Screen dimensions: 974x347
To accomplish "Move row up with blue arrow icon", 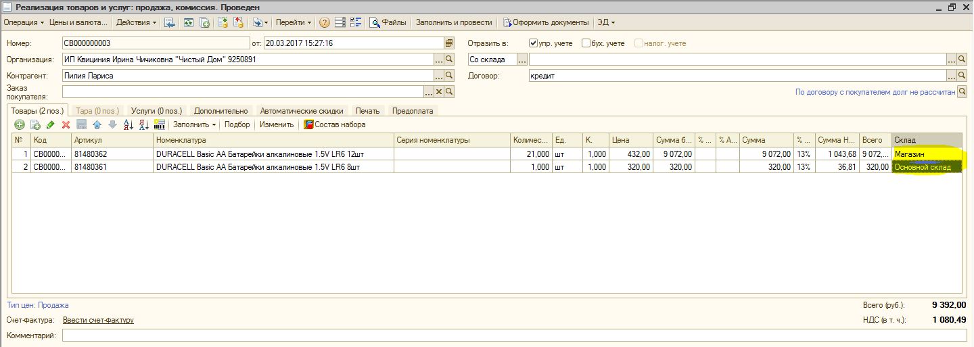I will tap(97, 124).
